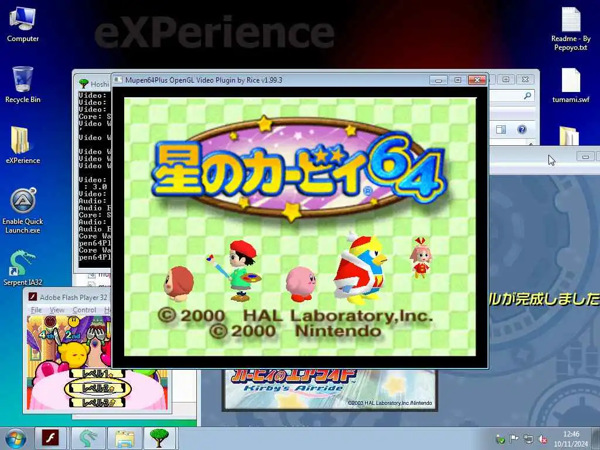
Task: Select the Serpent IA32 desktop shortcut
Action: [23, 267]
